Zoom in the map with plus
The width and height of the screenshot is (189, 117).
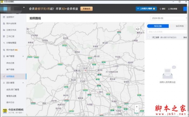pyautogui.click(x=137, y=107)
